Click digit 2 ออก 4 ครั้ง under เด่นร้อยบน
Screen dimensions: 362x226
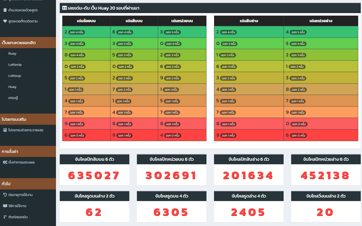click(86, 32)
